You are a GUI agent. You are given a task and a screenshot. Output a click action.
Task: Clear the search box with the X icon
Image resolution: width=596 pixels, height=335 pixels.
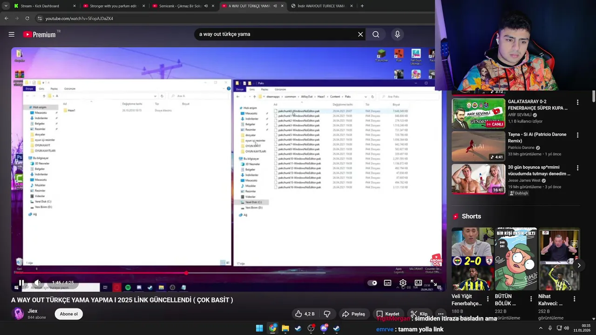[x=360, y=34]
